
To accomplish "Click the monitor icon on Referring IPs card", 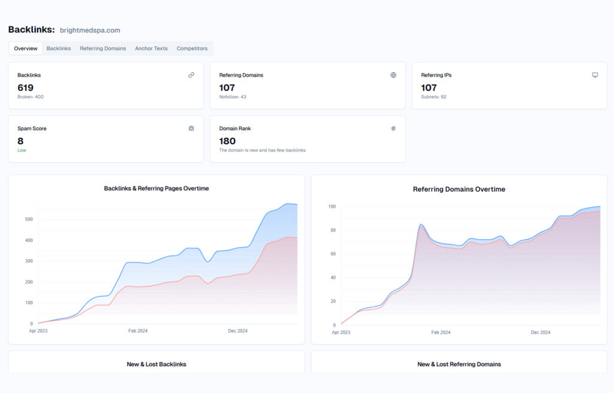I will (x=595, y=74).
